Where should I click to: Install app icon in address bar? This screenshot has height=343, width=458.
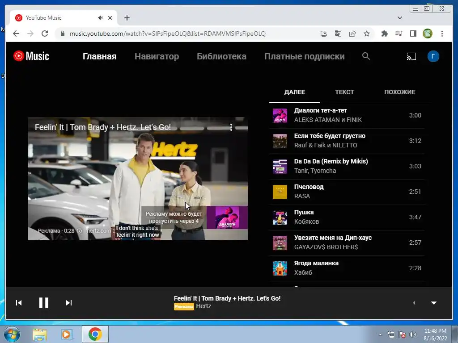pyautogui.click(x=324, y=33)
